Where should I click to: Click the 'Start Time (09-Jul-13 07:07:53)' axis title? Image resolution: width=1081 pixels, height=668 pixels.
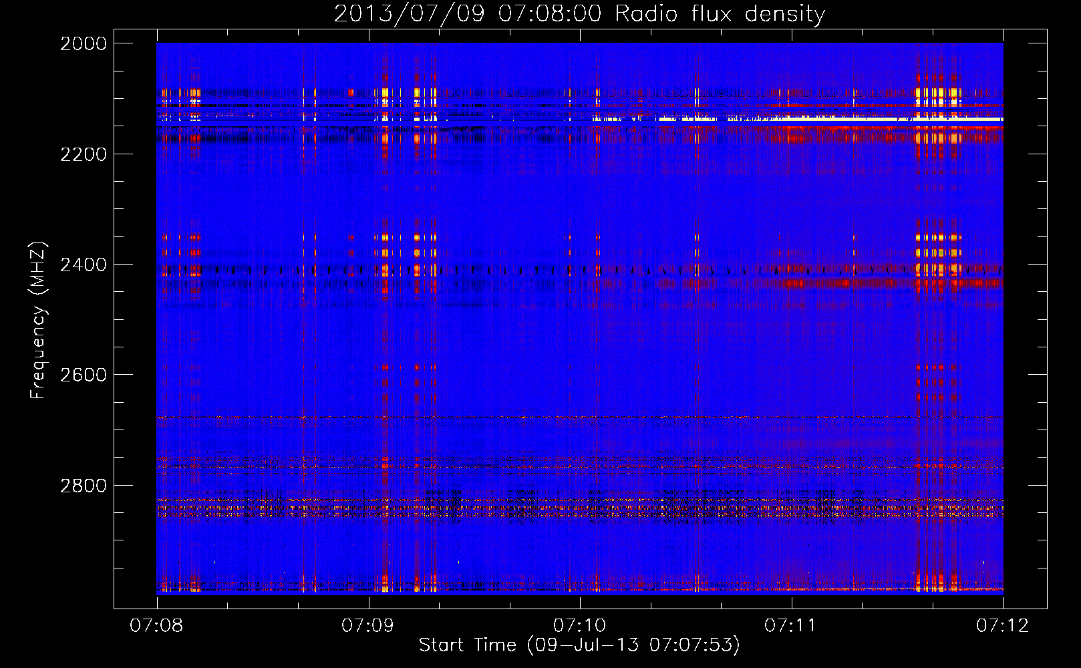coord(579,645)
